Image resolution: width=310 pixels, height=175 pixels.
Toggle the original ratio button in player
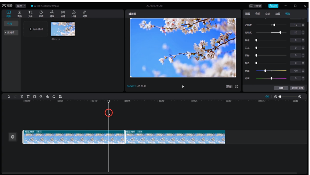(x=229, y=87)
